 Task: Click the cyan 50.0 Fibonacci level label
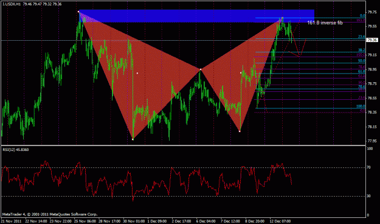tap(362, 61)
